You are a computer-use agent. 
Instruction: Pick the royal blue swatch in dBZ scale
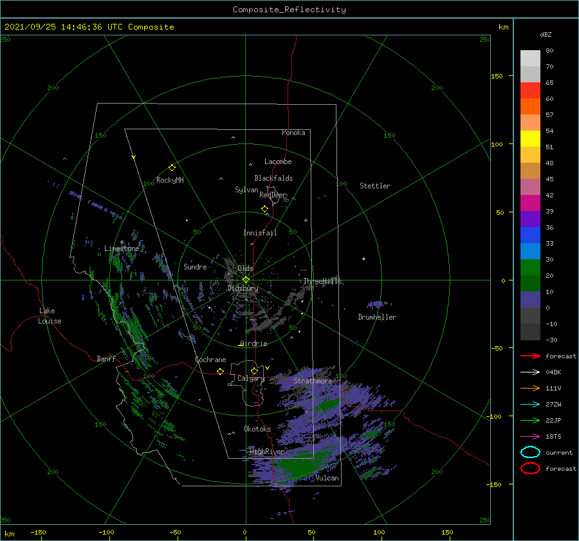click(530, 235)
